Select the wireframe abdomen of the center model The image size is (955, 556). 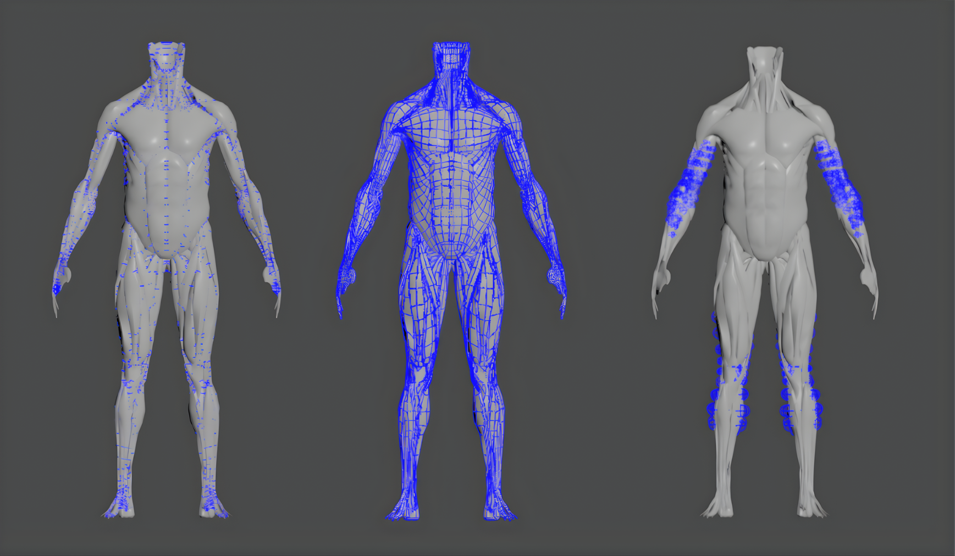coord(452,209)
